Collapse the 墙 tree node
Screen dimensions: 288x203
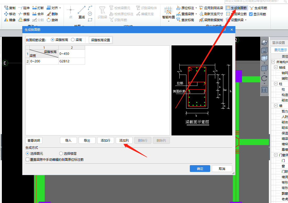click(x=276, y=106)
